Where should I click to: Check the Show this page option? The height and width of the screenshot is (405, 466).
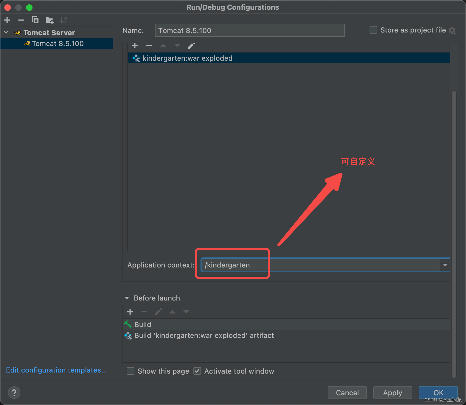coord(131,371)
